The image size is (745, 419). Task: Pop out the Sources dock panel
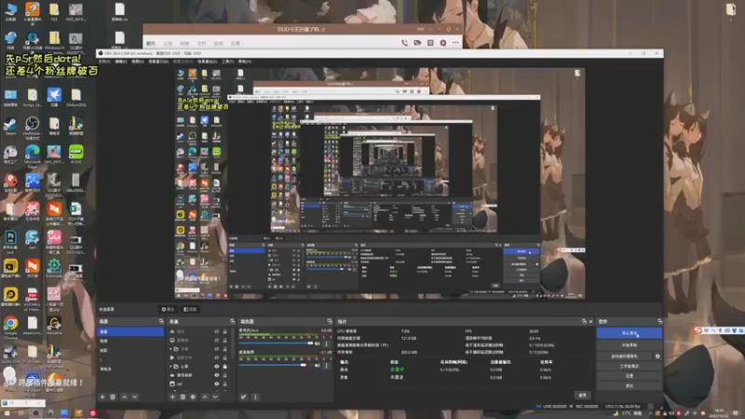232,321
